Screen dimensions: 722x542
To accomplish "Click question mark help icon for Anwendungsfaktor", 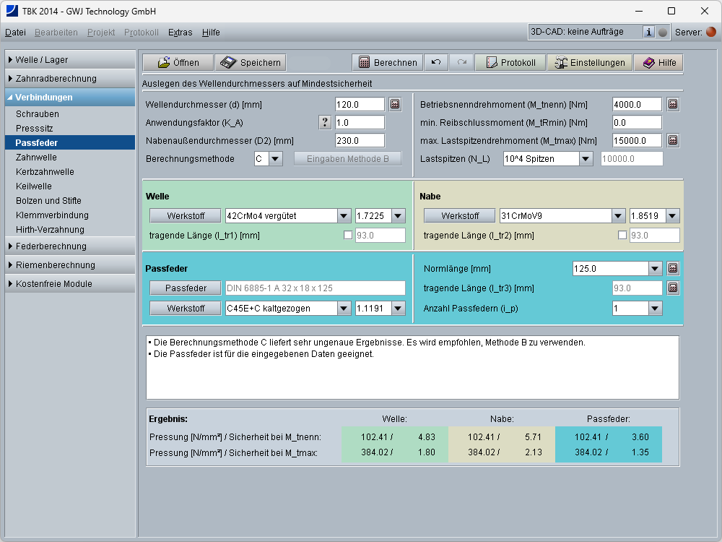I will (x=326, y=122).
